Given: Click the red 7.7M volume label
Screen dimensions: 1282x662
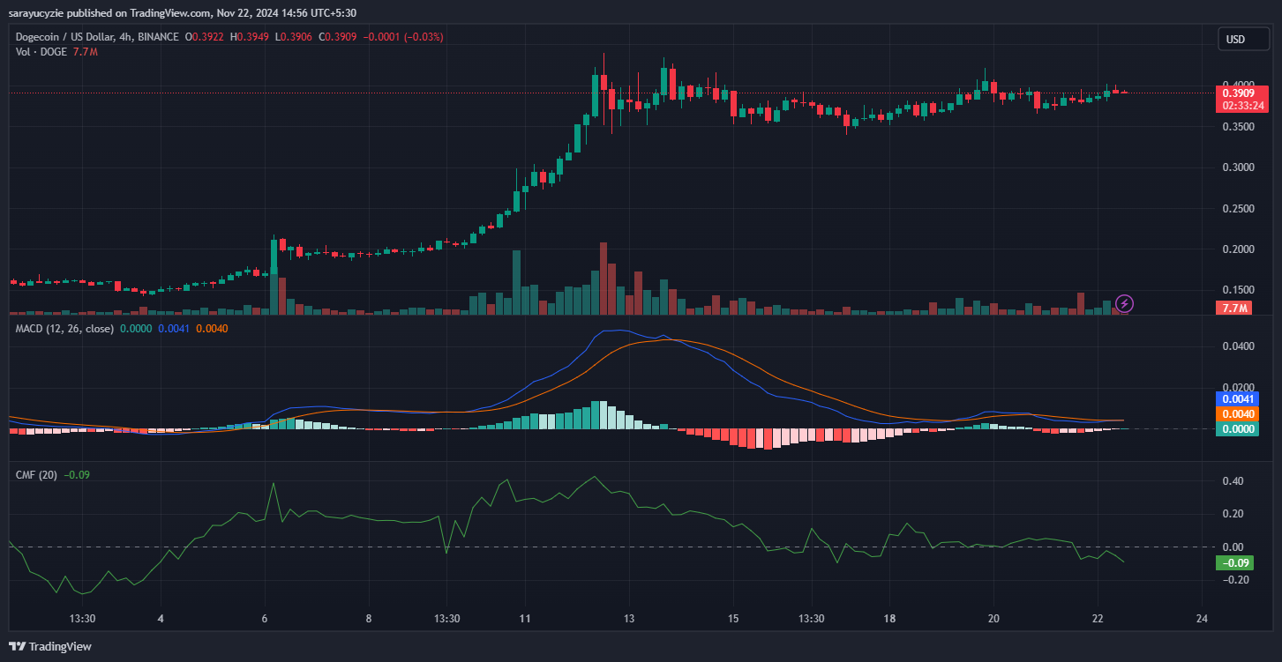Looking at the screenshot, I should [1233, 309].
